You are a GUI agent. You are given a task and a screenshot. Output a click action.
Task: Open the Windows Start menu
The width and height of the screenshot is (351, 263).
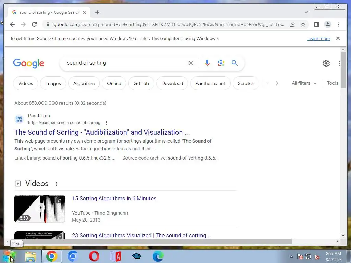pos(9,256)
